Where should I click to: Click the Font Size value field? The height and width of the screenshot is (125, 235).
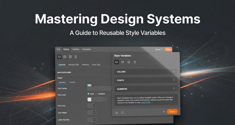(x=90, y=106)
